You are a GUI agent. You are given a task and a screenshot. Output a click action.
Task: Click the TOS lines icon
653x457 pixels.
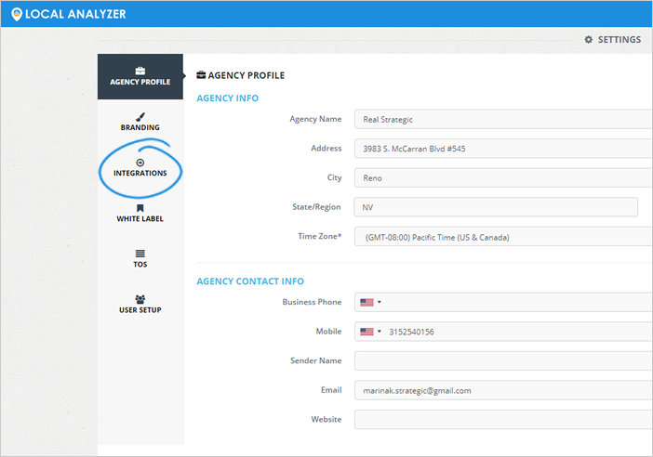click(x=140, y=253)
